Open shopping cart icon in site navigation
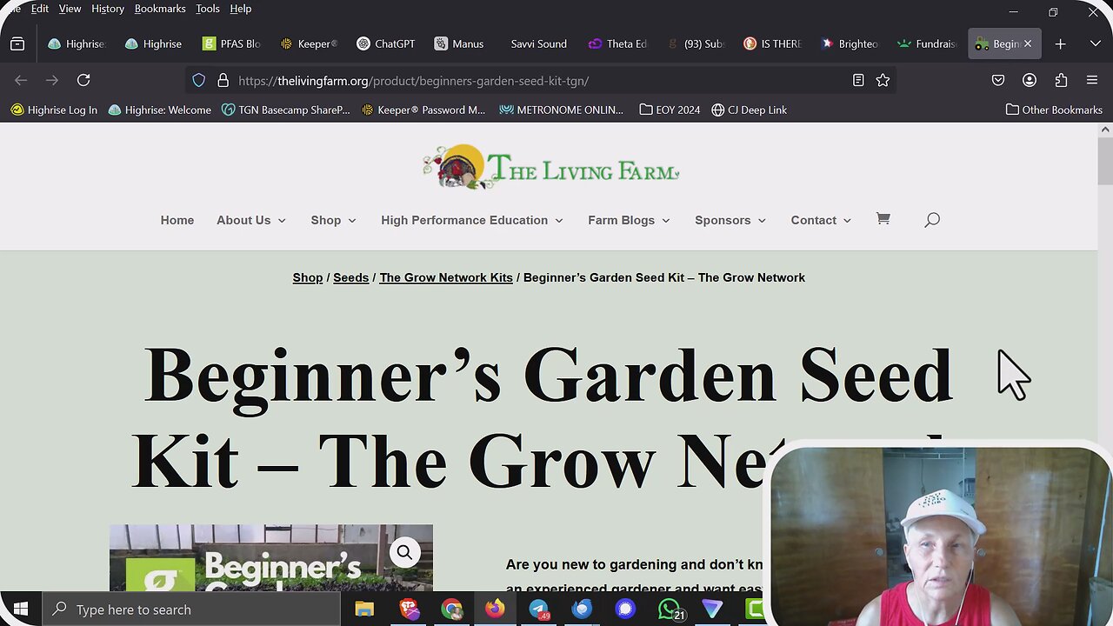Image resolution: width=1113 pixels, height=626 pixels. coord(883,219)
